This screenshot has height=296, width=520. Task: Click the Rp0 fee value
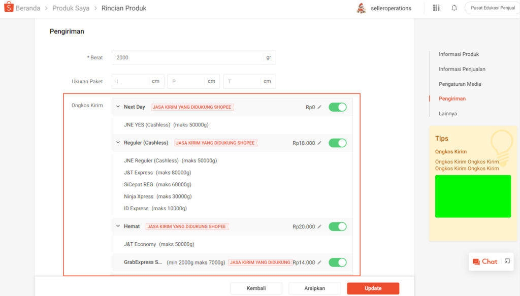tap(310, 108)
